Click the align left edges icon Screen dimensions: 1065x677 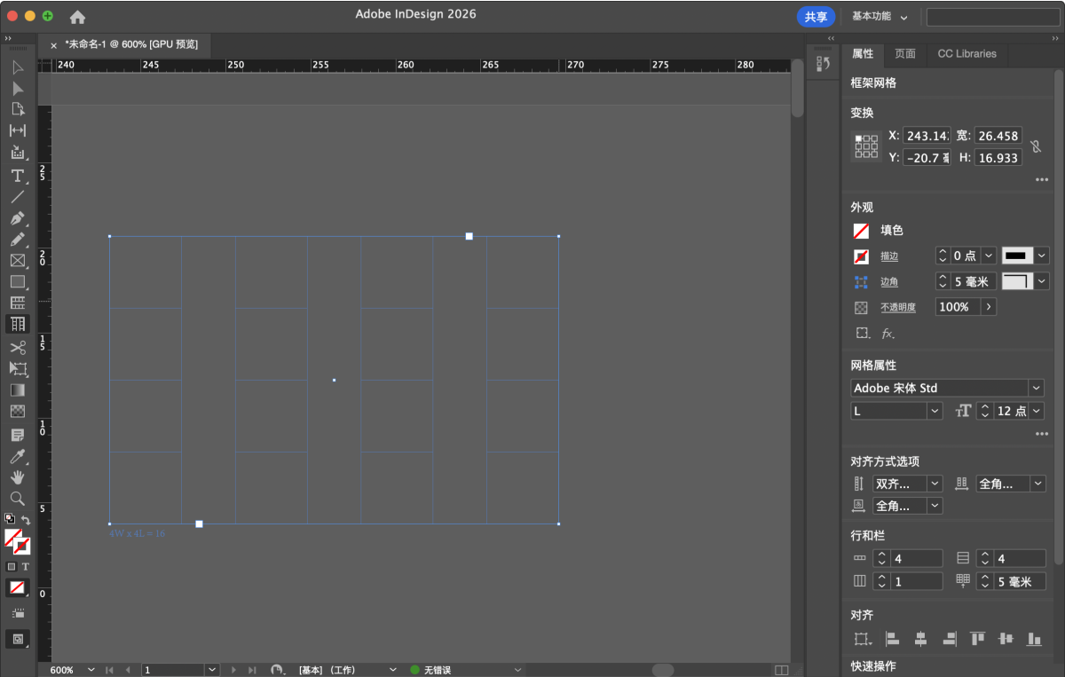[893, 639]
